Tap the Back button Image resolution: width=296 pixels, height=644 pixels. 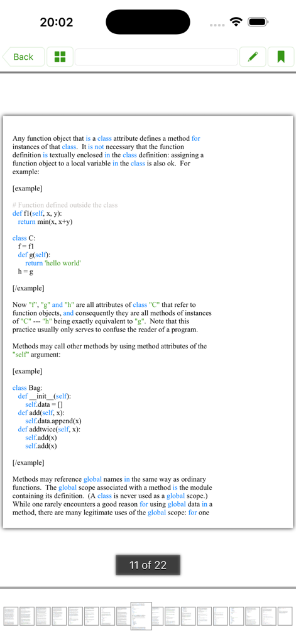(x=23, y=57)
